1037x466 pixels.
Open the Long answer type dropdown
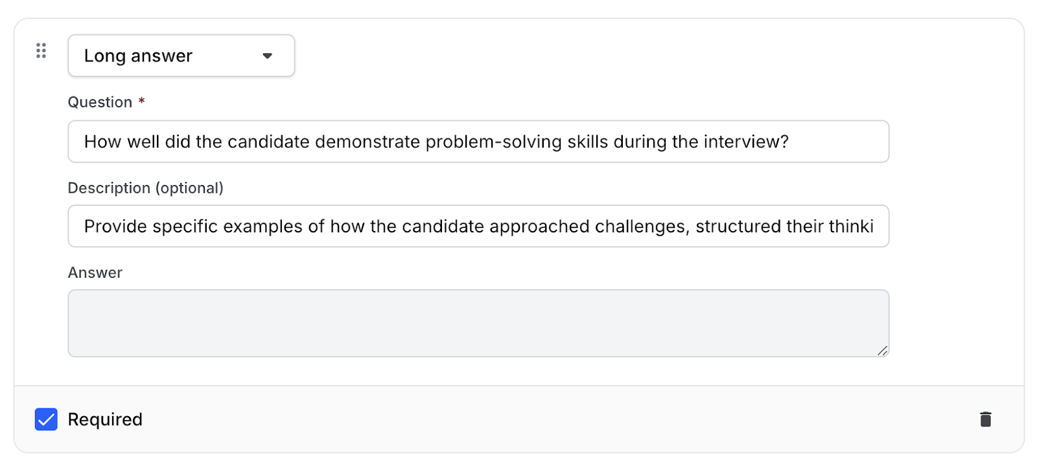pos(181,56)
